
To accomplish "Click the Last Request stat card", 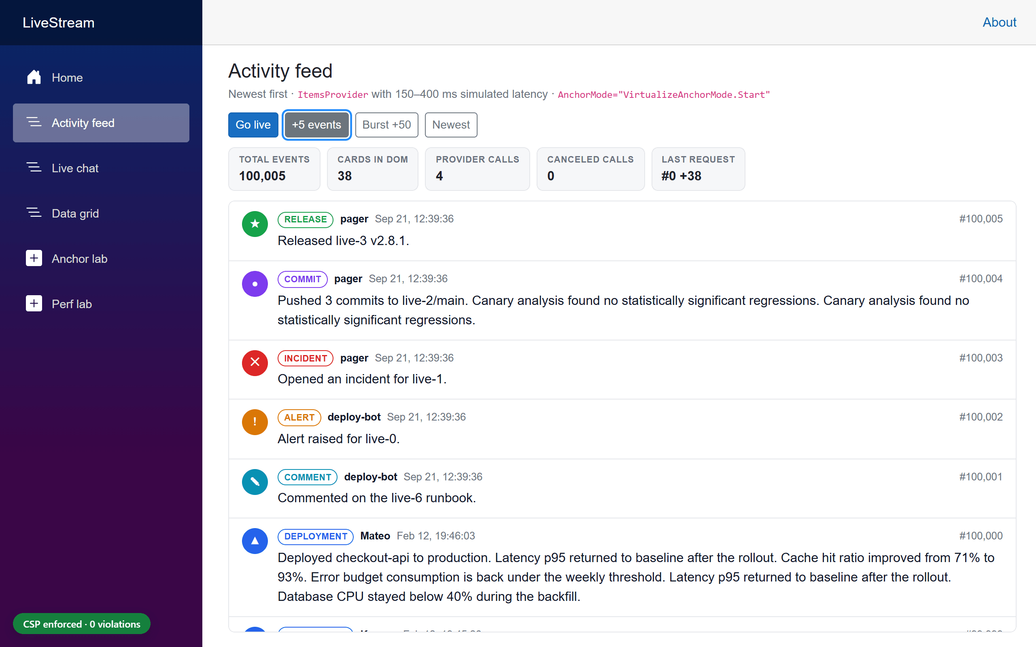I will [x=698, y=169].
